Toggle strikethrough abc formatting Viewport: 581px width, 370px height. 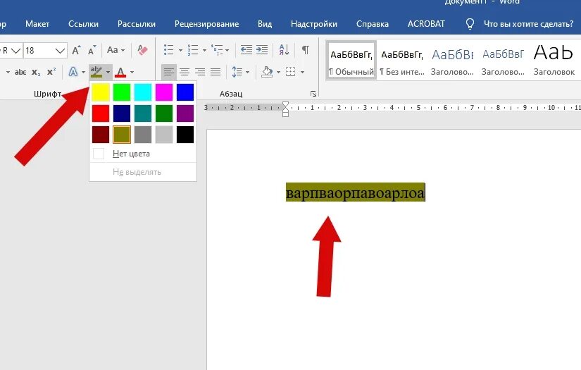click(x=20, y=73)
